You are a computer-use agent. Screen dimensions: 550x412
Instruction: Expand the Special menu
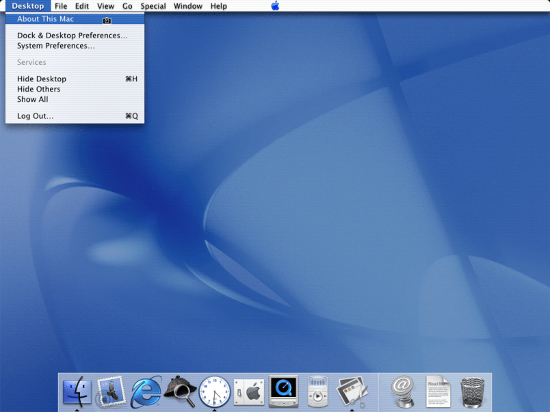pyautogui.click(x=153, y=6)
